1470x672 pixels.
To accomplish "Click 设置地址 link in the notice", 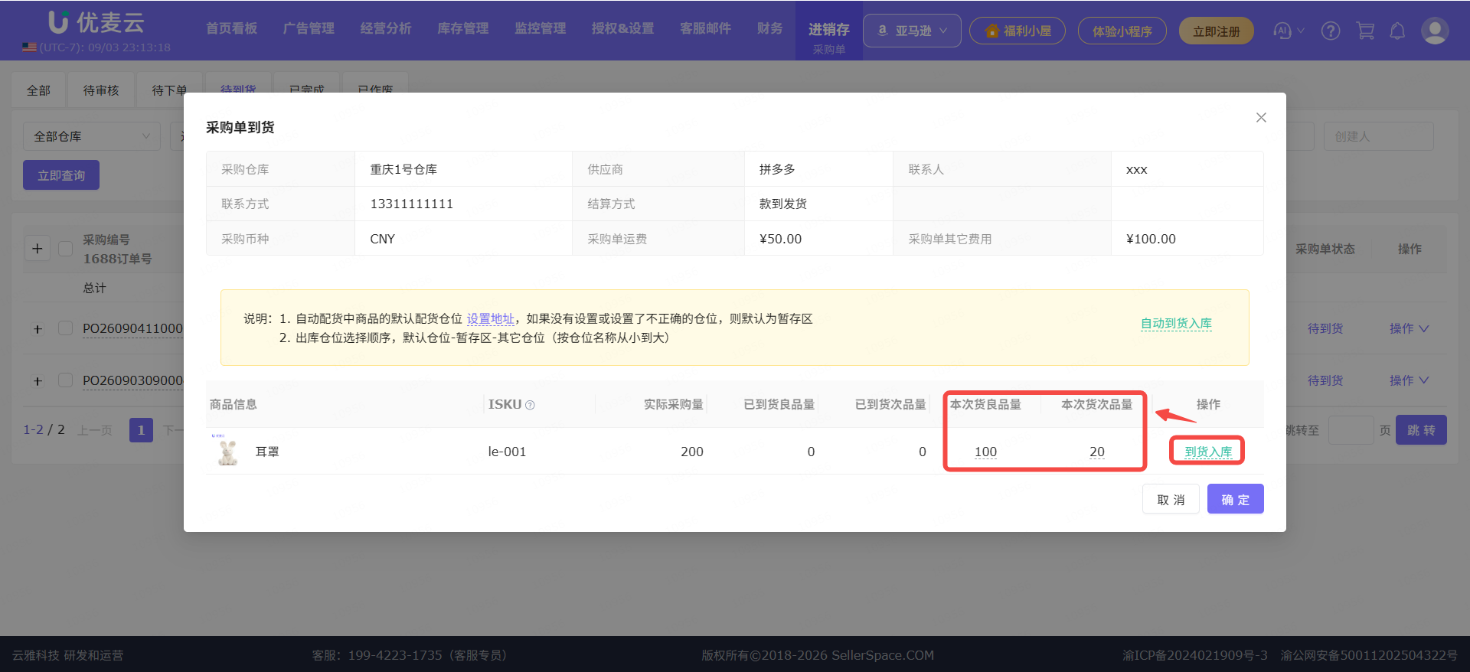I will click(491, 318).
